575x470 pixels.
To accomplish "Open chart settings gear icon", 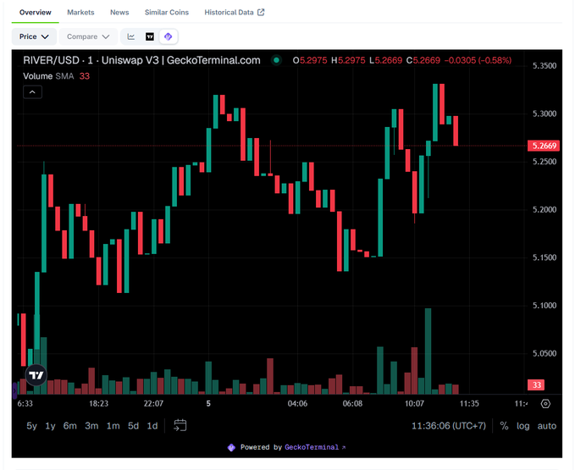I will coord(545,404).
